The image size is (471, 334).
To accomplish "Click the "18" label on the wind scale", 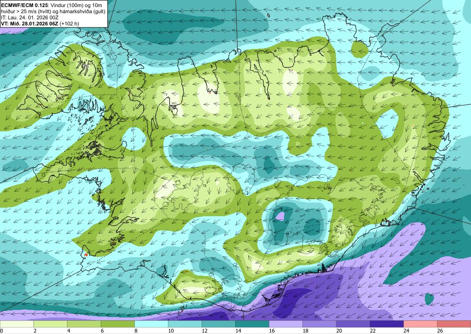I will tap(306, 331).
